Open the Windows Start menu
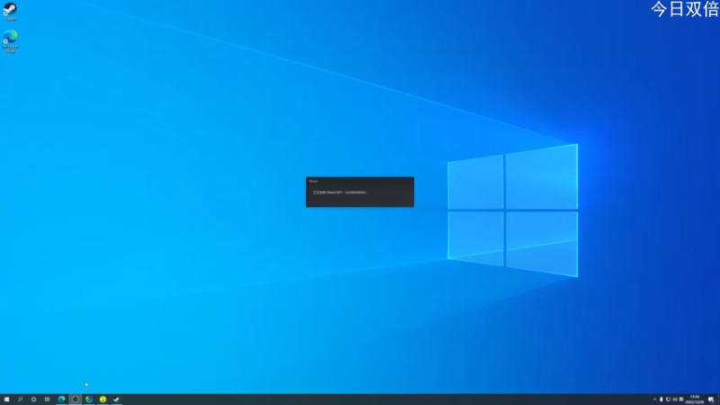720x405 pixels. click(6, 400)
